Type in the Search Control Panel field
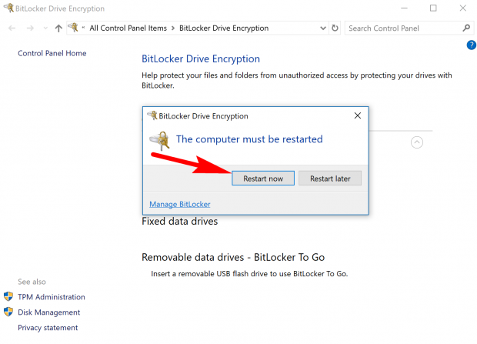This screenshot has height=344, width=477. click(x=402, y=28)
